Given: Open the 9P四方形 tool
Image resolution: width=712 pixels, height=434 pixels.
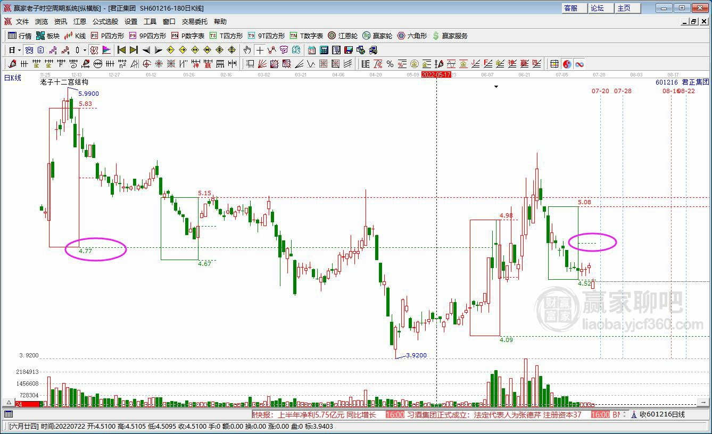Looking at the screenshot, I should click(x=147, y=36).
